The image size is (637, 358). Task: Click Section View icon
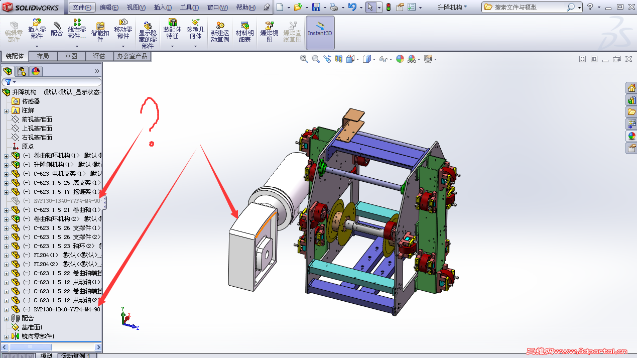pyautogui.click(x=339, y=59)
